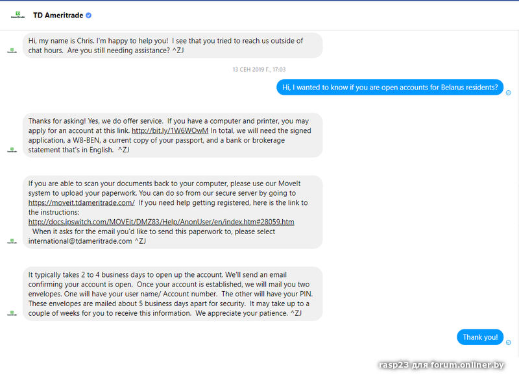Open the bit.ly/1W6WOwM application link

pos(170,130)
